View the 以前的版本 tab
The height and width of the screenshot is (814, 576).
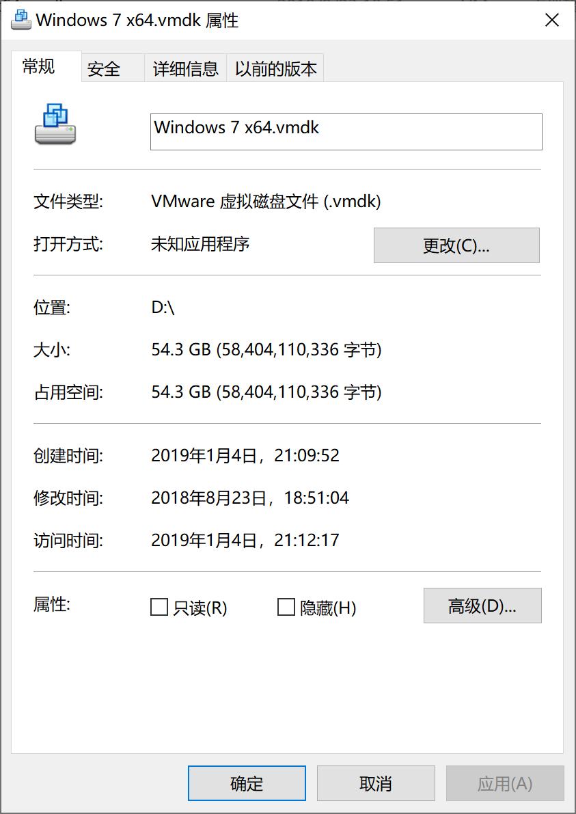[275, 68]
